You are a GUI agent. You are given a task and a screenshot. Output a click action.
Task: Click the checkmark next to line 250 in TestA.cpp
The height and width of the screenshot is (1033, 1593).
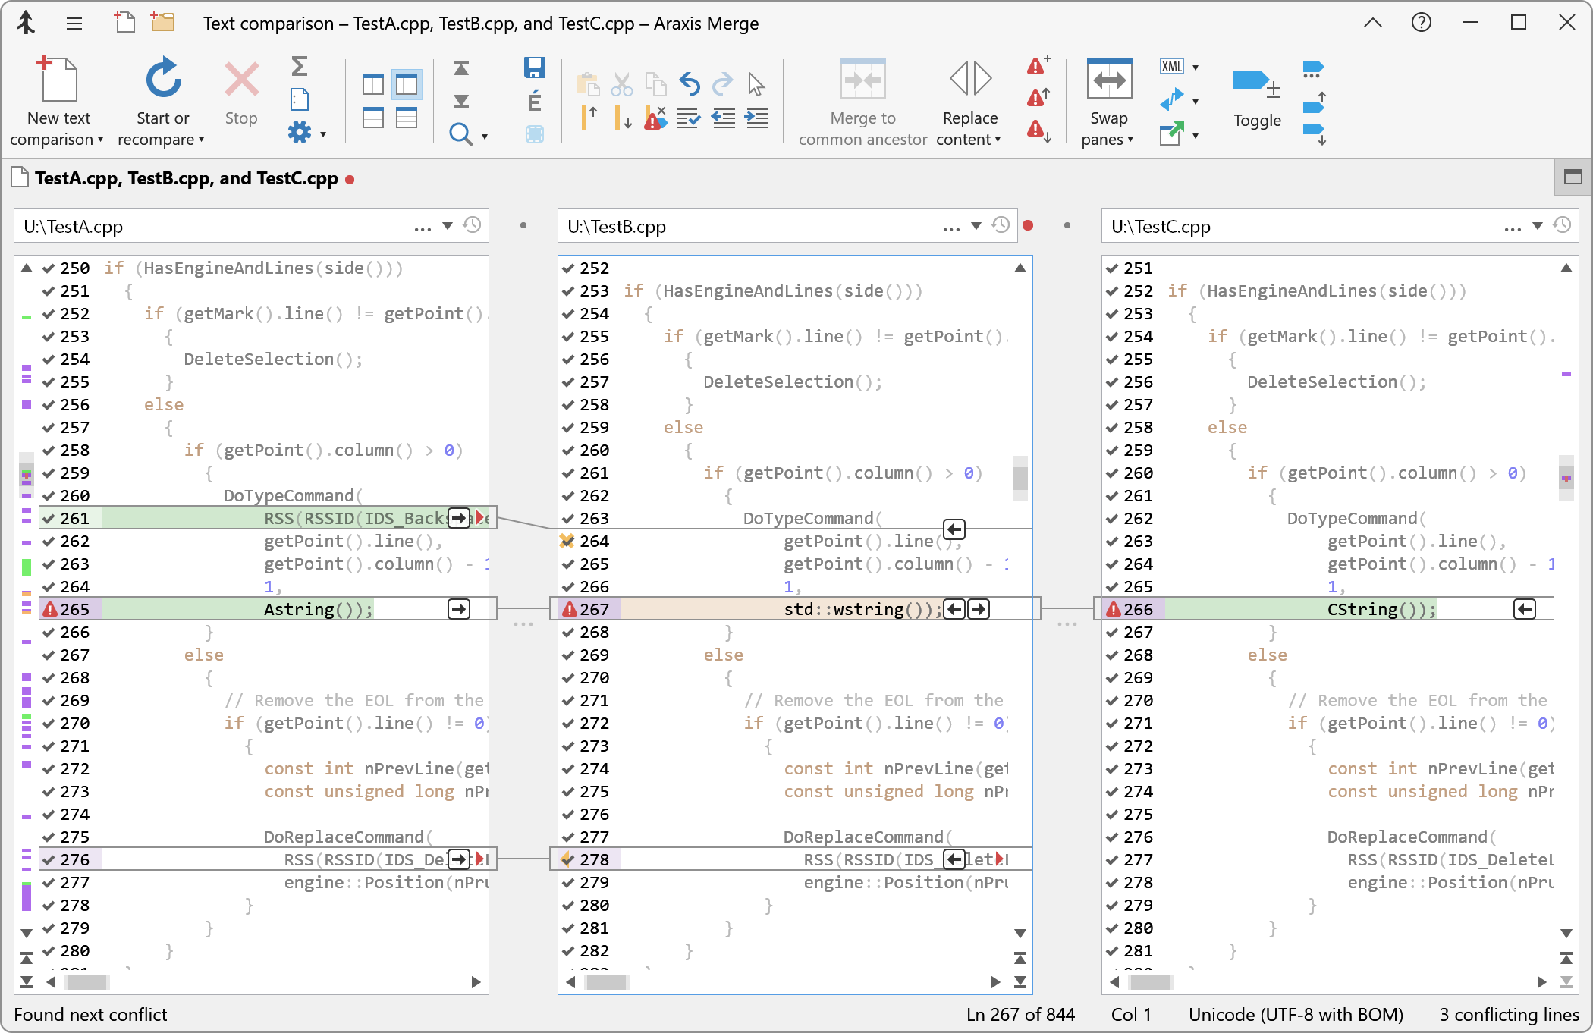click(48, 268)
